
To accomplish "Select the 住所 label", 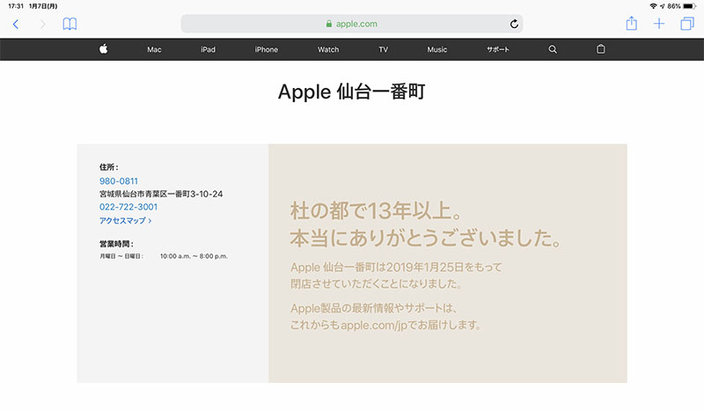I will 108,167.
